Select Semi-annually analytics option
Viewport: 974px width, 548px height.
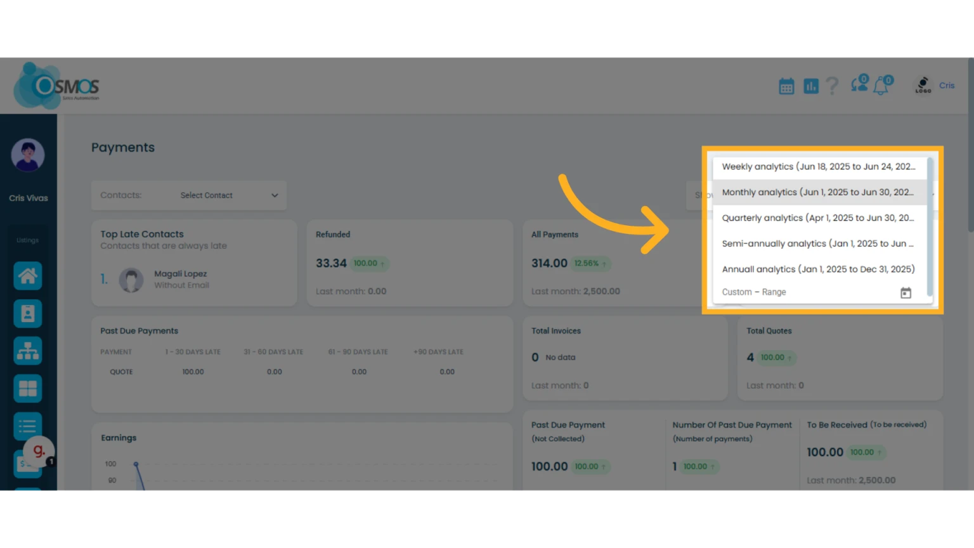point(819,244)
